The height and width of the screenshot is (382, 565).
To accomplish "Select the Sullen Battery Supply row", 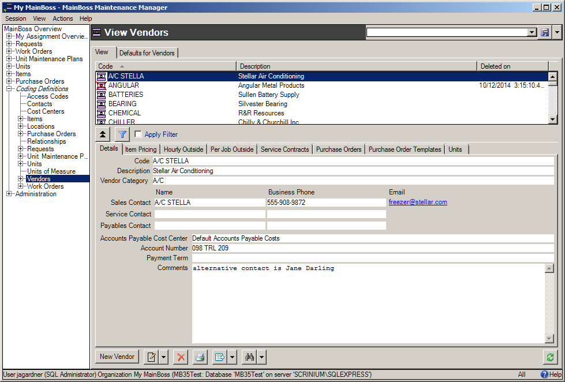I will (x=322, y=95).
